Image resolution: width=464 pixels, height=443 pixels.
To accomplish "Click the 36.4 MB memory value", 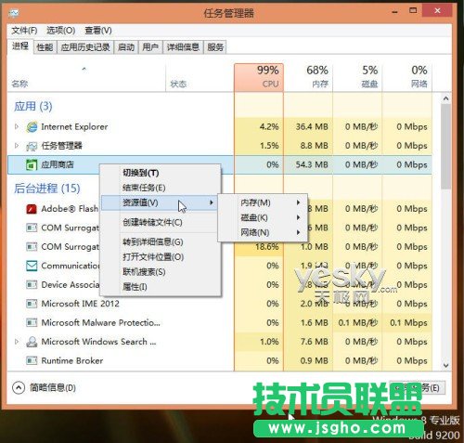I will tap(312, 126).
